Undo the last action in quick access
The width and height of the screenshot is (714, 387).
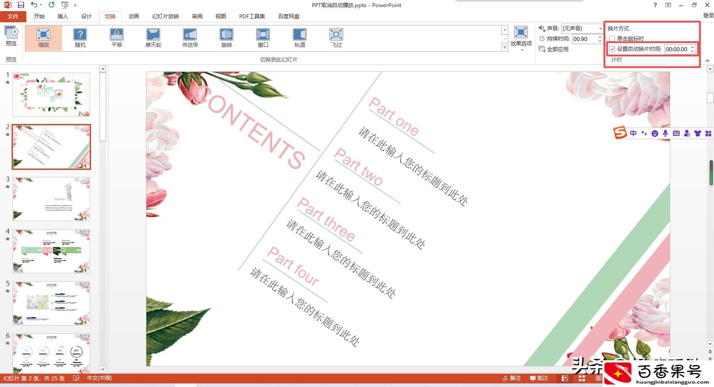[33, 5]
